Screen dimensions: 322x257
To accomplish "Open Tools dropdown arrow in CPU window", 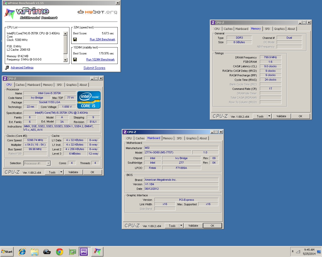I will (61, 172).
